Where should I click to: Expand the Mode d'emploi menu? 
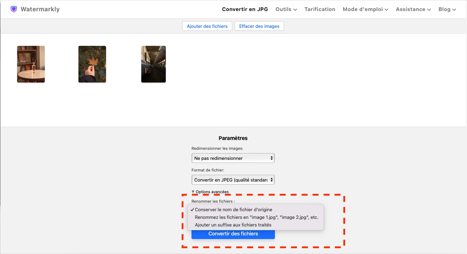365,9
